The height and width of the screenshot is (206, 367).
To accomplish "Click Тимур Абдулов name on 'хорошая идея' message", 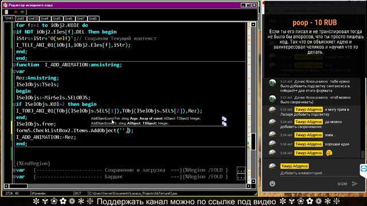I will tap(309, 144).
